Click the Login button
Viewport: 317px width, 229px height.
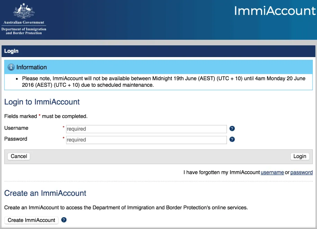click(x=300, y=156)
